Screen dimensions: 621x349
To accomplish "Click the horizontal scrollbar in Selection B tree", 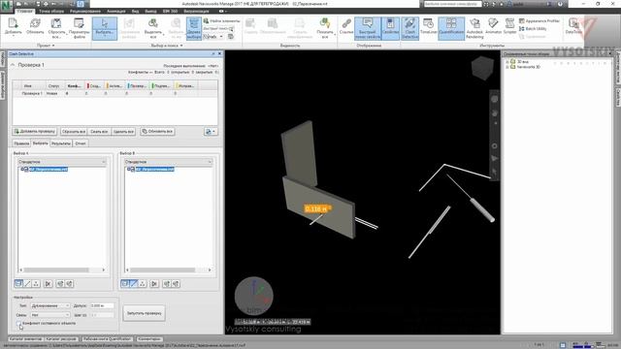I will point(168,270).
